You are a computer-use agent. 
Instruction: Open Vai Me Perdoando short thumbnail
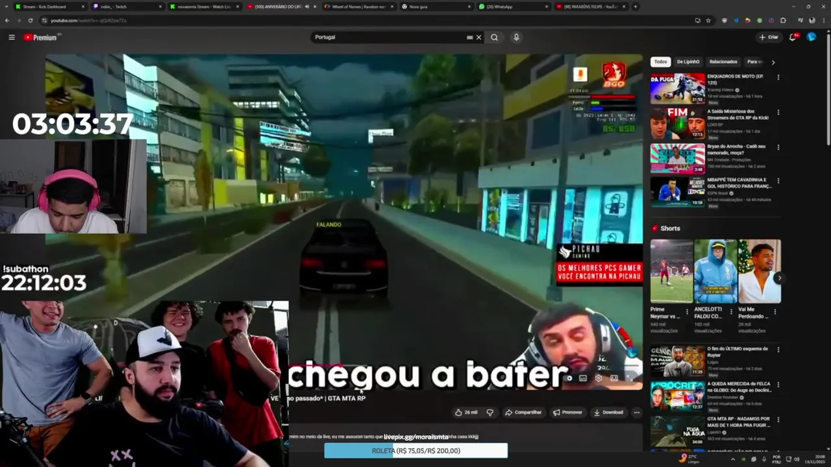pyautogui.click(x=760, y=271)
